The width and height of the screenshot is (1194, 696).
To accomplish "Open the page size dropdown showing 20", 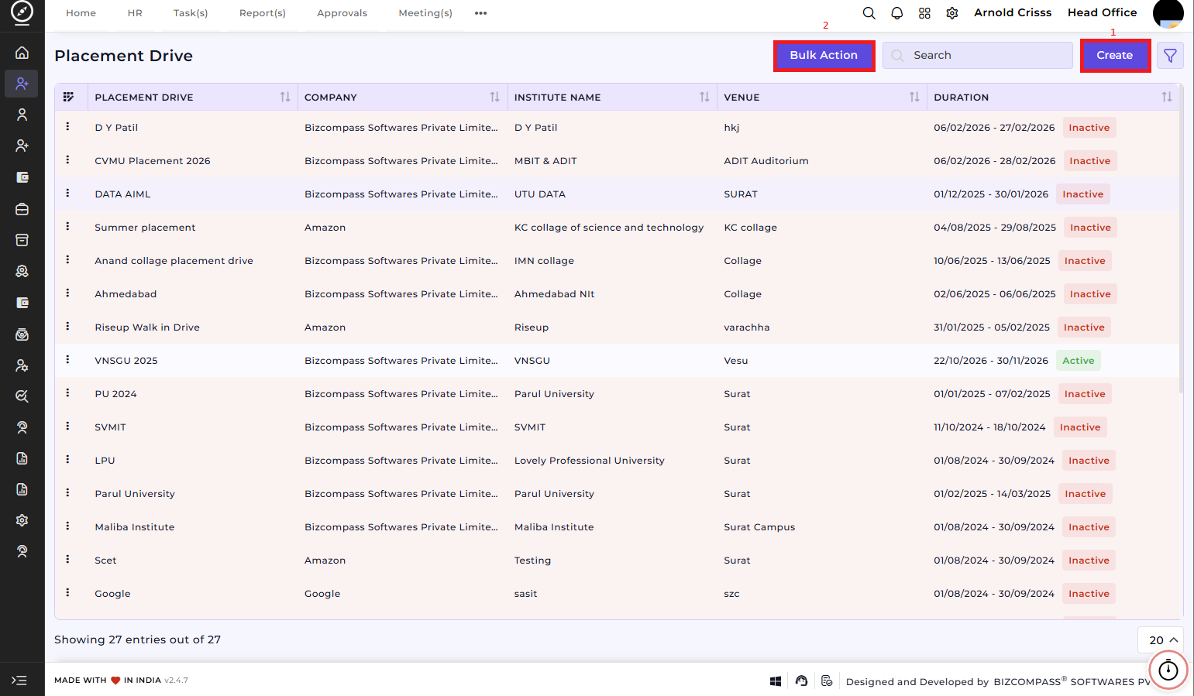I will click(x=1161, y=640).
